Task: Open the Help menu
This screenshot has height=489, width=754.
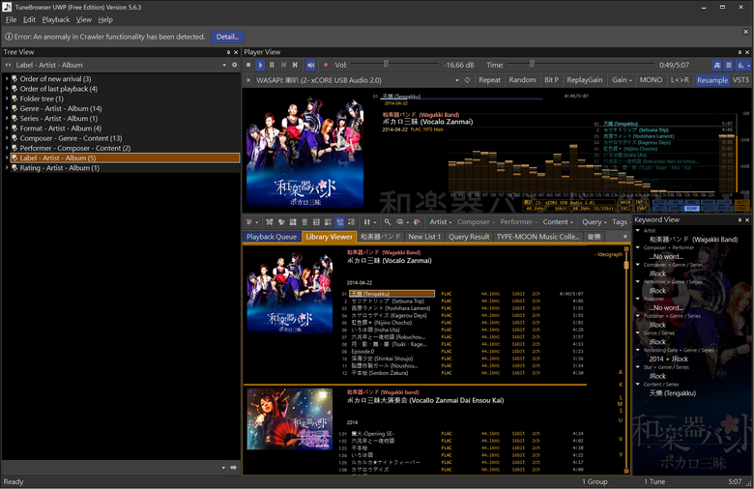Action: pos(105,19)
